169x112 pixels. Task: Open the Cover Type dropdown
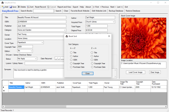pyautogui.click(x=42, y=43)
